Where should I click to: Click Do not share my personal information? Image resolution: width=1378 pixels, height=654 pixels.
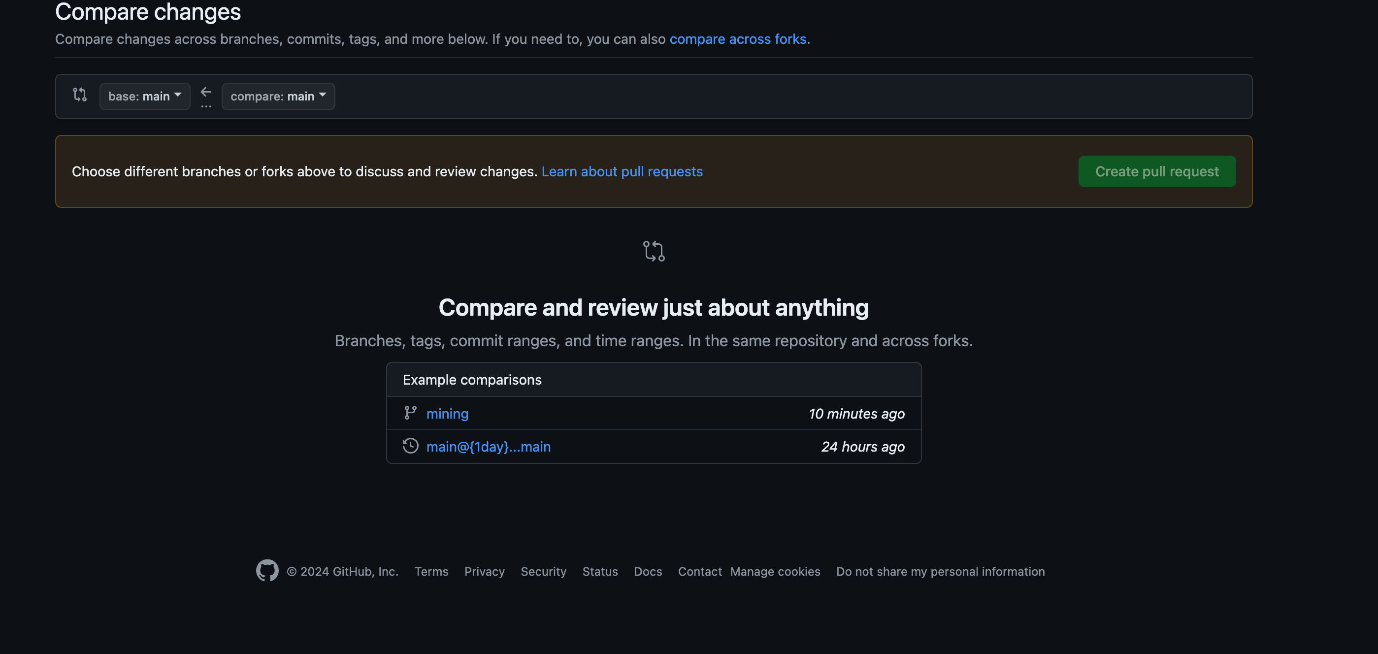940,571
